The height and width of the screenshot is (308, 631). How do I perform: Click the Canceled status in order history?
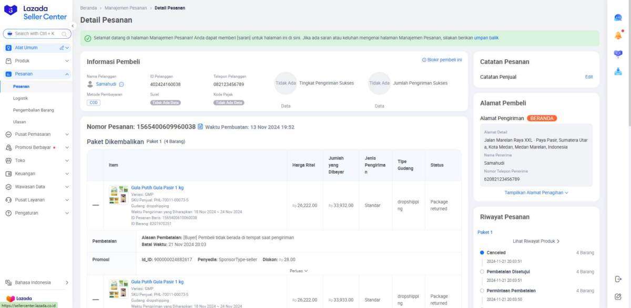tap(496, 252)
